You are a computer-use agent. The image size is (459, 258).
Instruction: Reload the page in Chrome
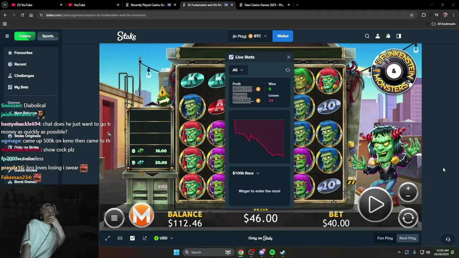(22, 15)
